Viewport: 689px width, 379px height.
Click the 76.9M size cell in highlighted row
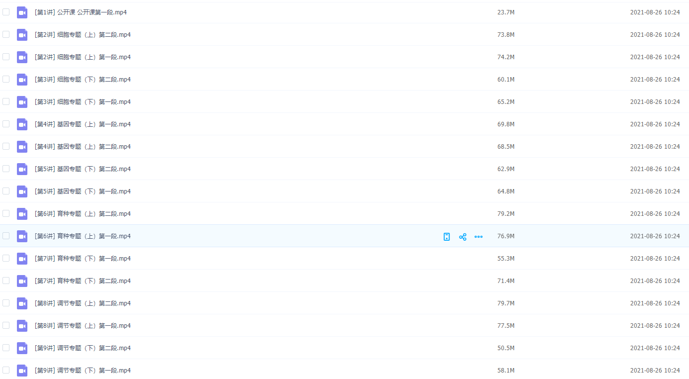506,236
